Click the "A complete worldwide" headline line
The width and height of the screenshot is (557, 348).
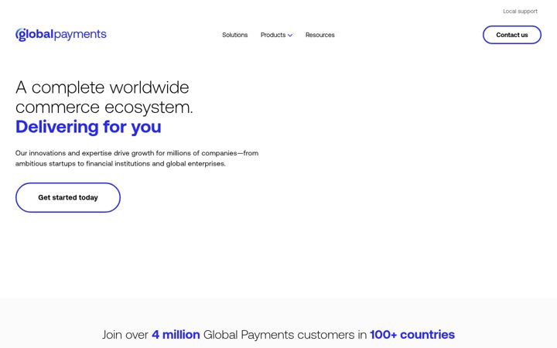point(102,87)
